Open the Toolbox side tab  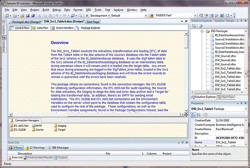4,27
